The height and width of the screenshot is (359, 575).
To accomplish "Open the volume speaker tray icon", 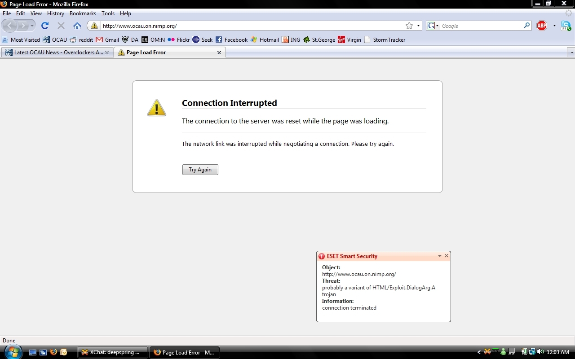I will pos(540,351).
